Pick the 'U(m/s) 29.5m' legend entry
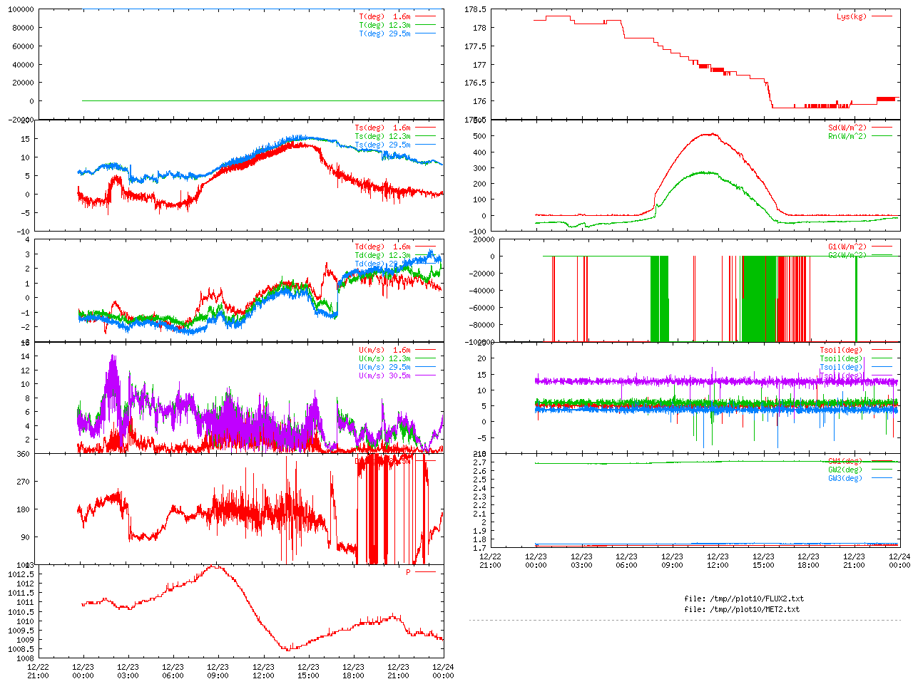This screenshot has height=684, width=913. [384, 368]
